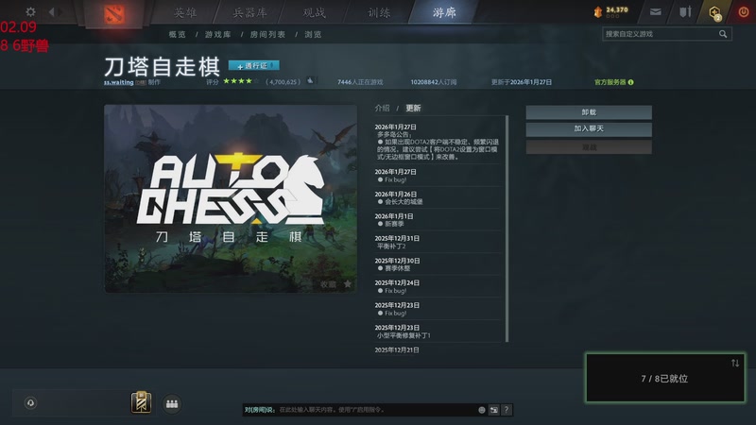The width and height of the screenshot is (756, 425).
Task: Click the update list scrollbar
Action: (x=507, y=229)
